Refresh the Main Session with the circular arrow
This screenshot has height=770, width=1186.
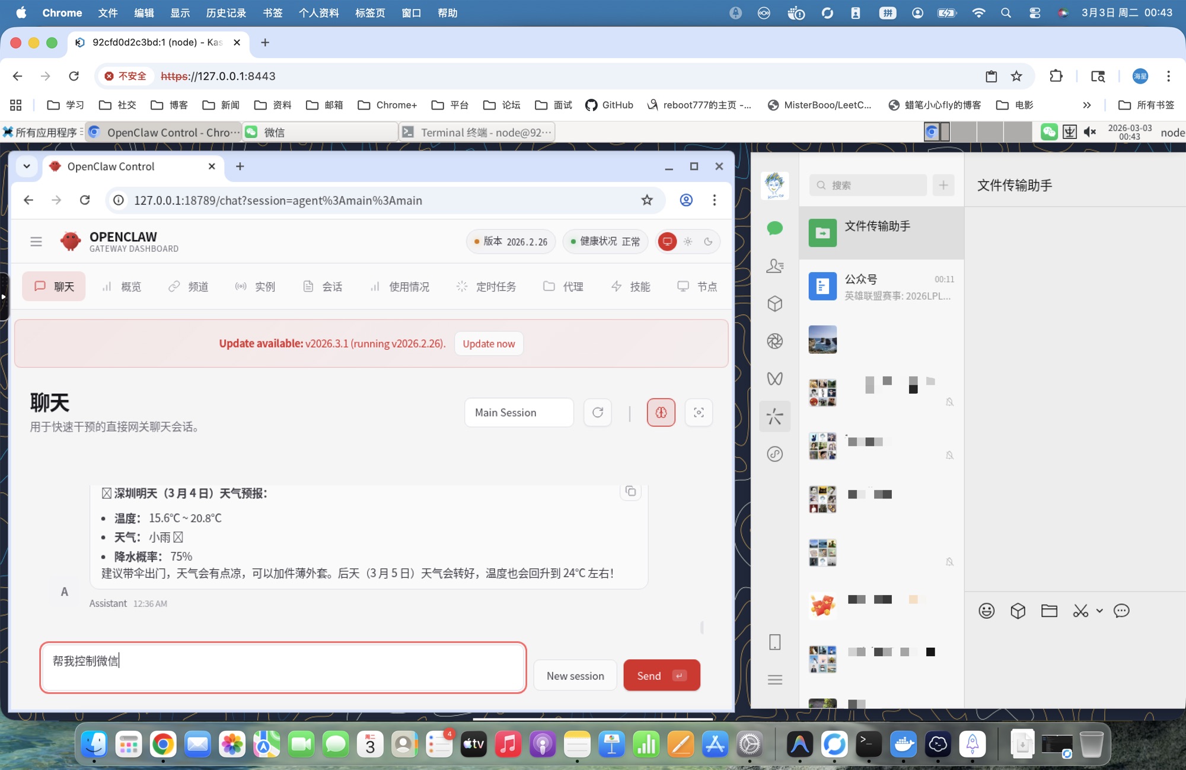point(597,412)
